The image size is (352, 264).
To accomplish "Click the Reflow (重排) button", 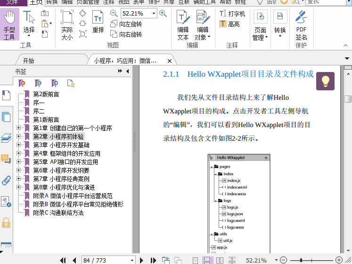I will (x=98, y=22).
